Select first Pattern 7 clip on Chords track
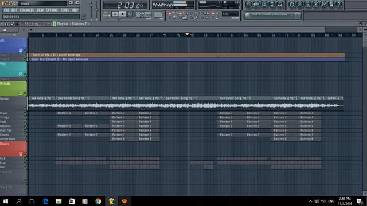 (x=69, y=135)
